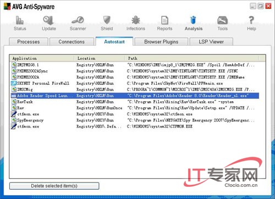275x199 pixels.
Task: Open the Shield section icon
Action: click(x=107, y=20)
